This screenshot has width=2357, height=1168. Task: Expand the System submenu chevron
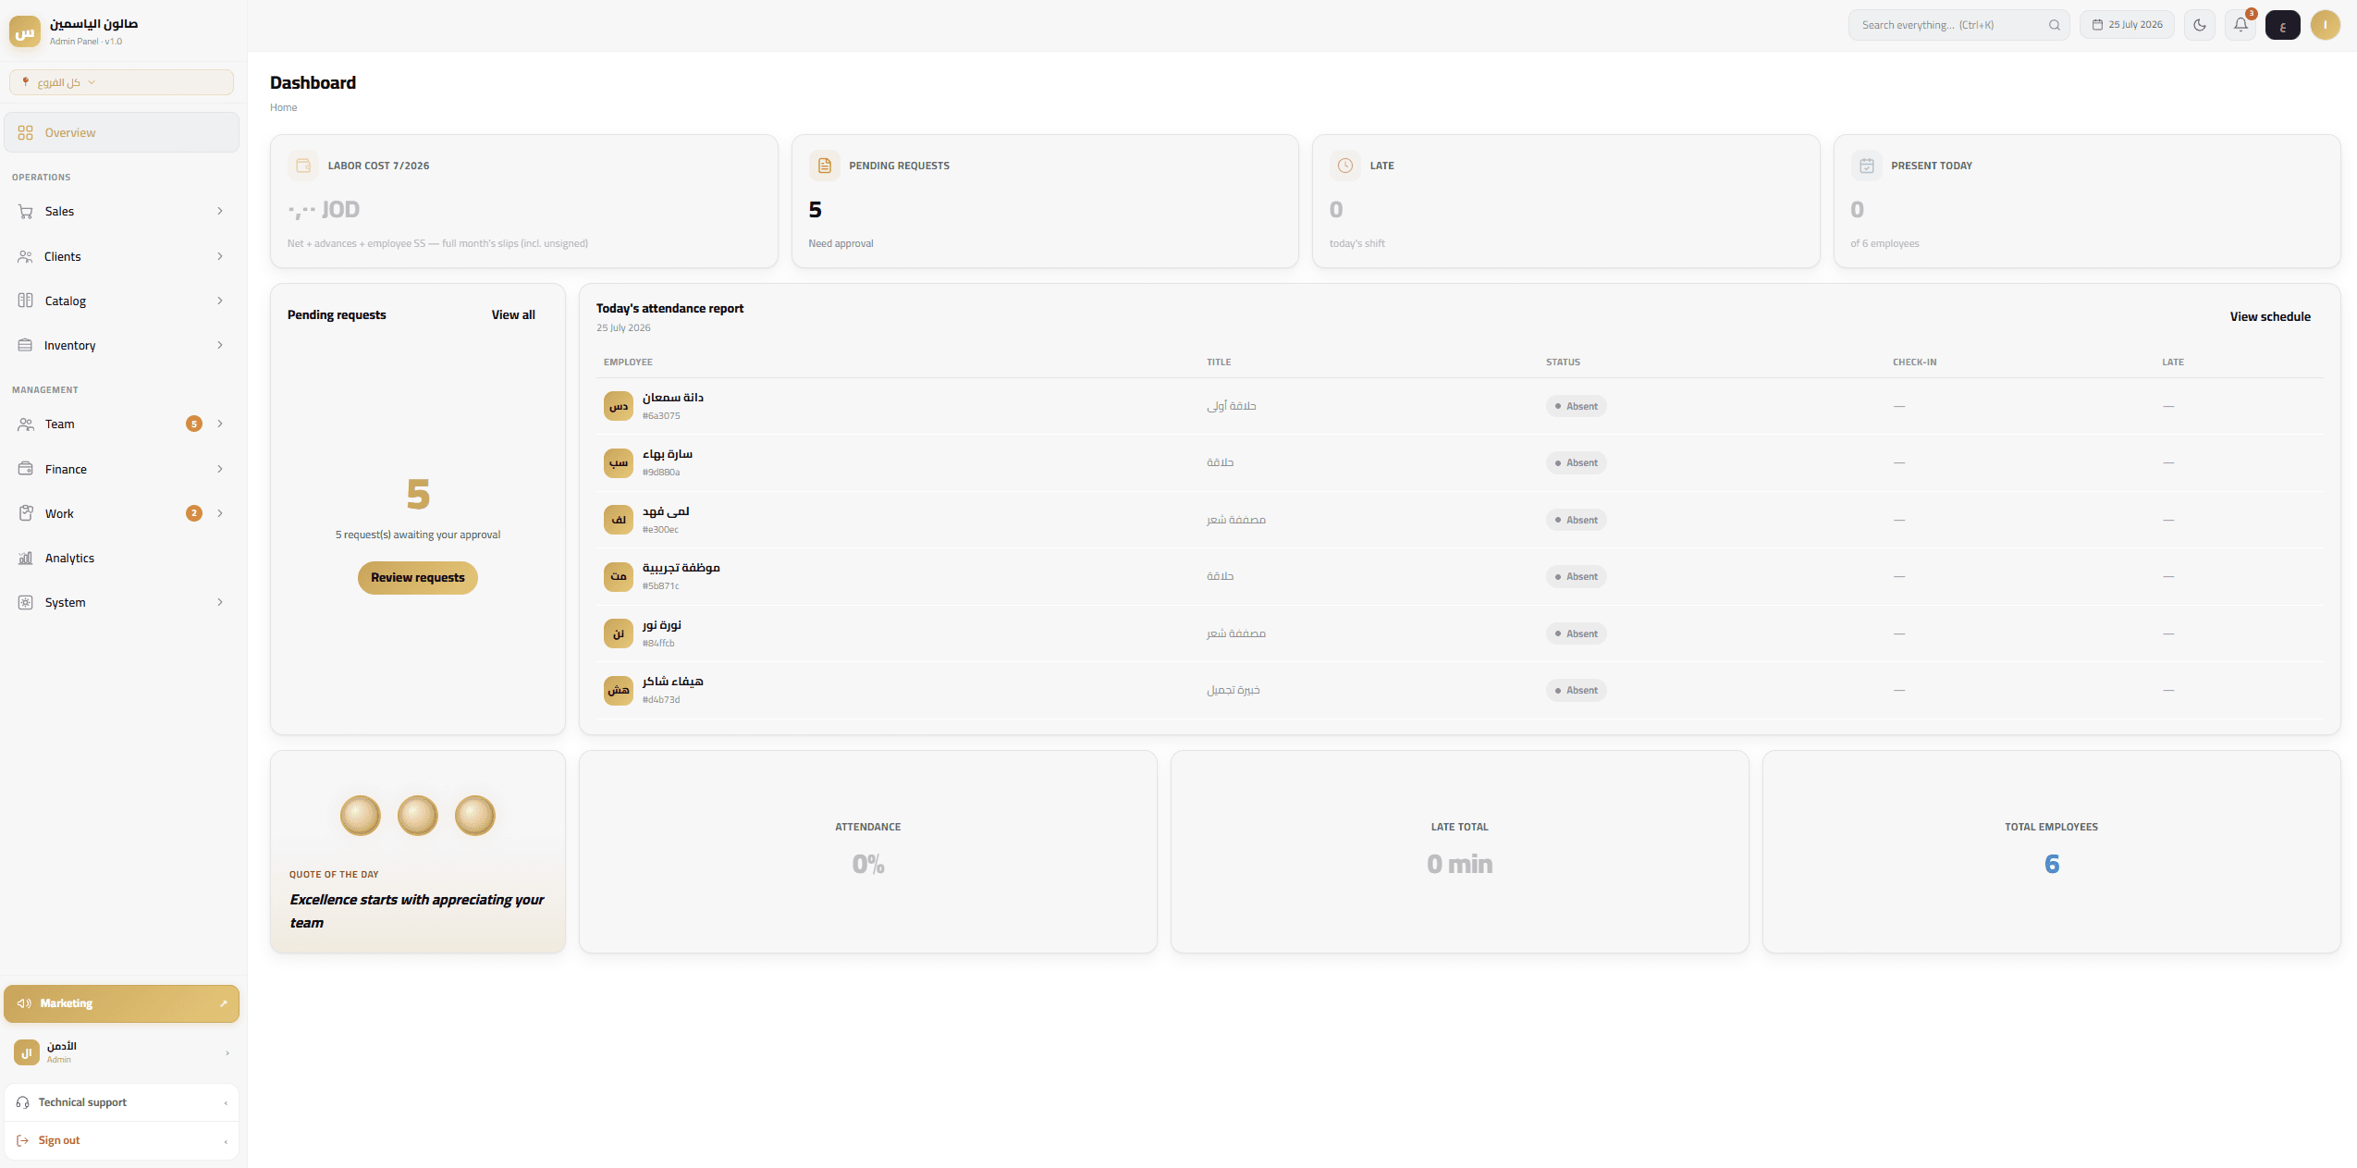[220, 602]
